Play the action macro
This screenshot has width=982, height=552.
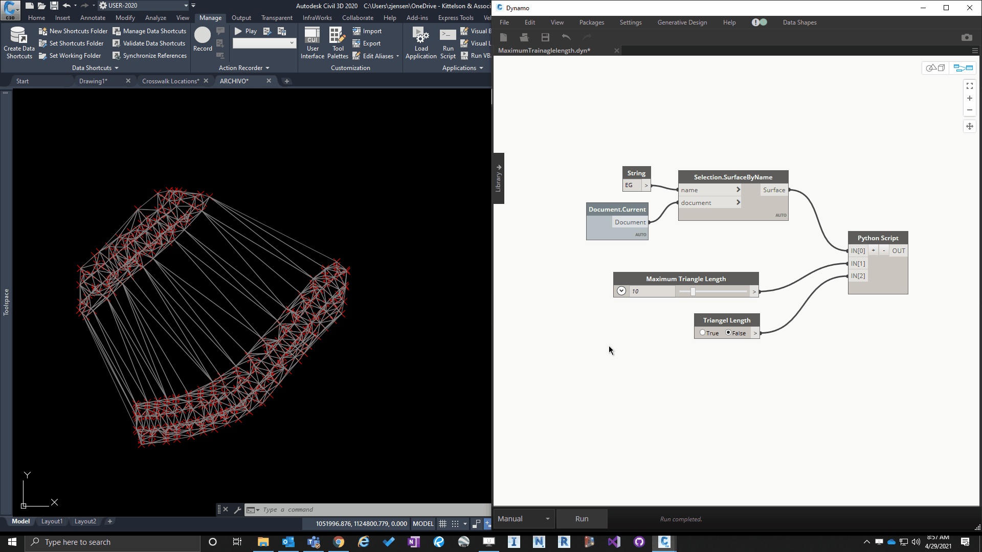[x=245, y=31]
